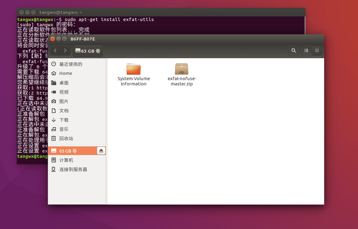This screenshot has width=358, height=229.
Task: Select 音乐 in the sidebar
Action: pos(64,129)
